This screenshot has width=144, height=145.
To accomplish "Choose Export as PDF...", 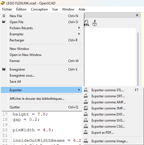I will (113, 133).
